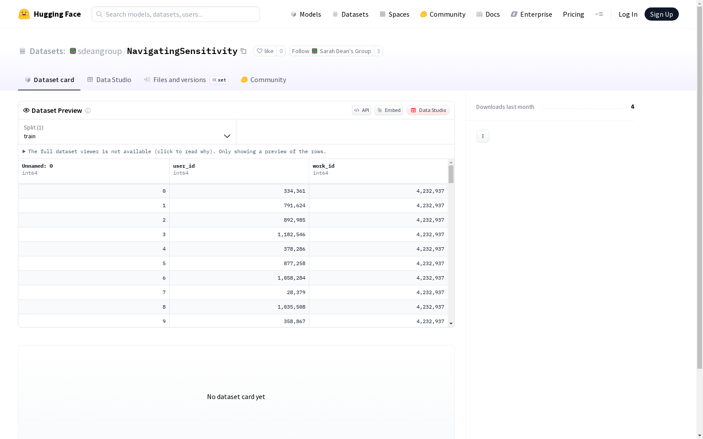Image resolution: width=703 pixels, height=439 pixels.
Task: Click the xet badge on Files tab
Action: coord(219,80)
